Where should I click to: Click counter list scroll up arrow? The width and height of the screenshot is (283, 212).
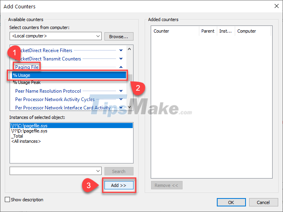129,49
